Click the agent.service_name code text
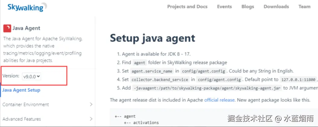This screenshot has width=318, height=127. pyautogui.click(x=152, y=71)
